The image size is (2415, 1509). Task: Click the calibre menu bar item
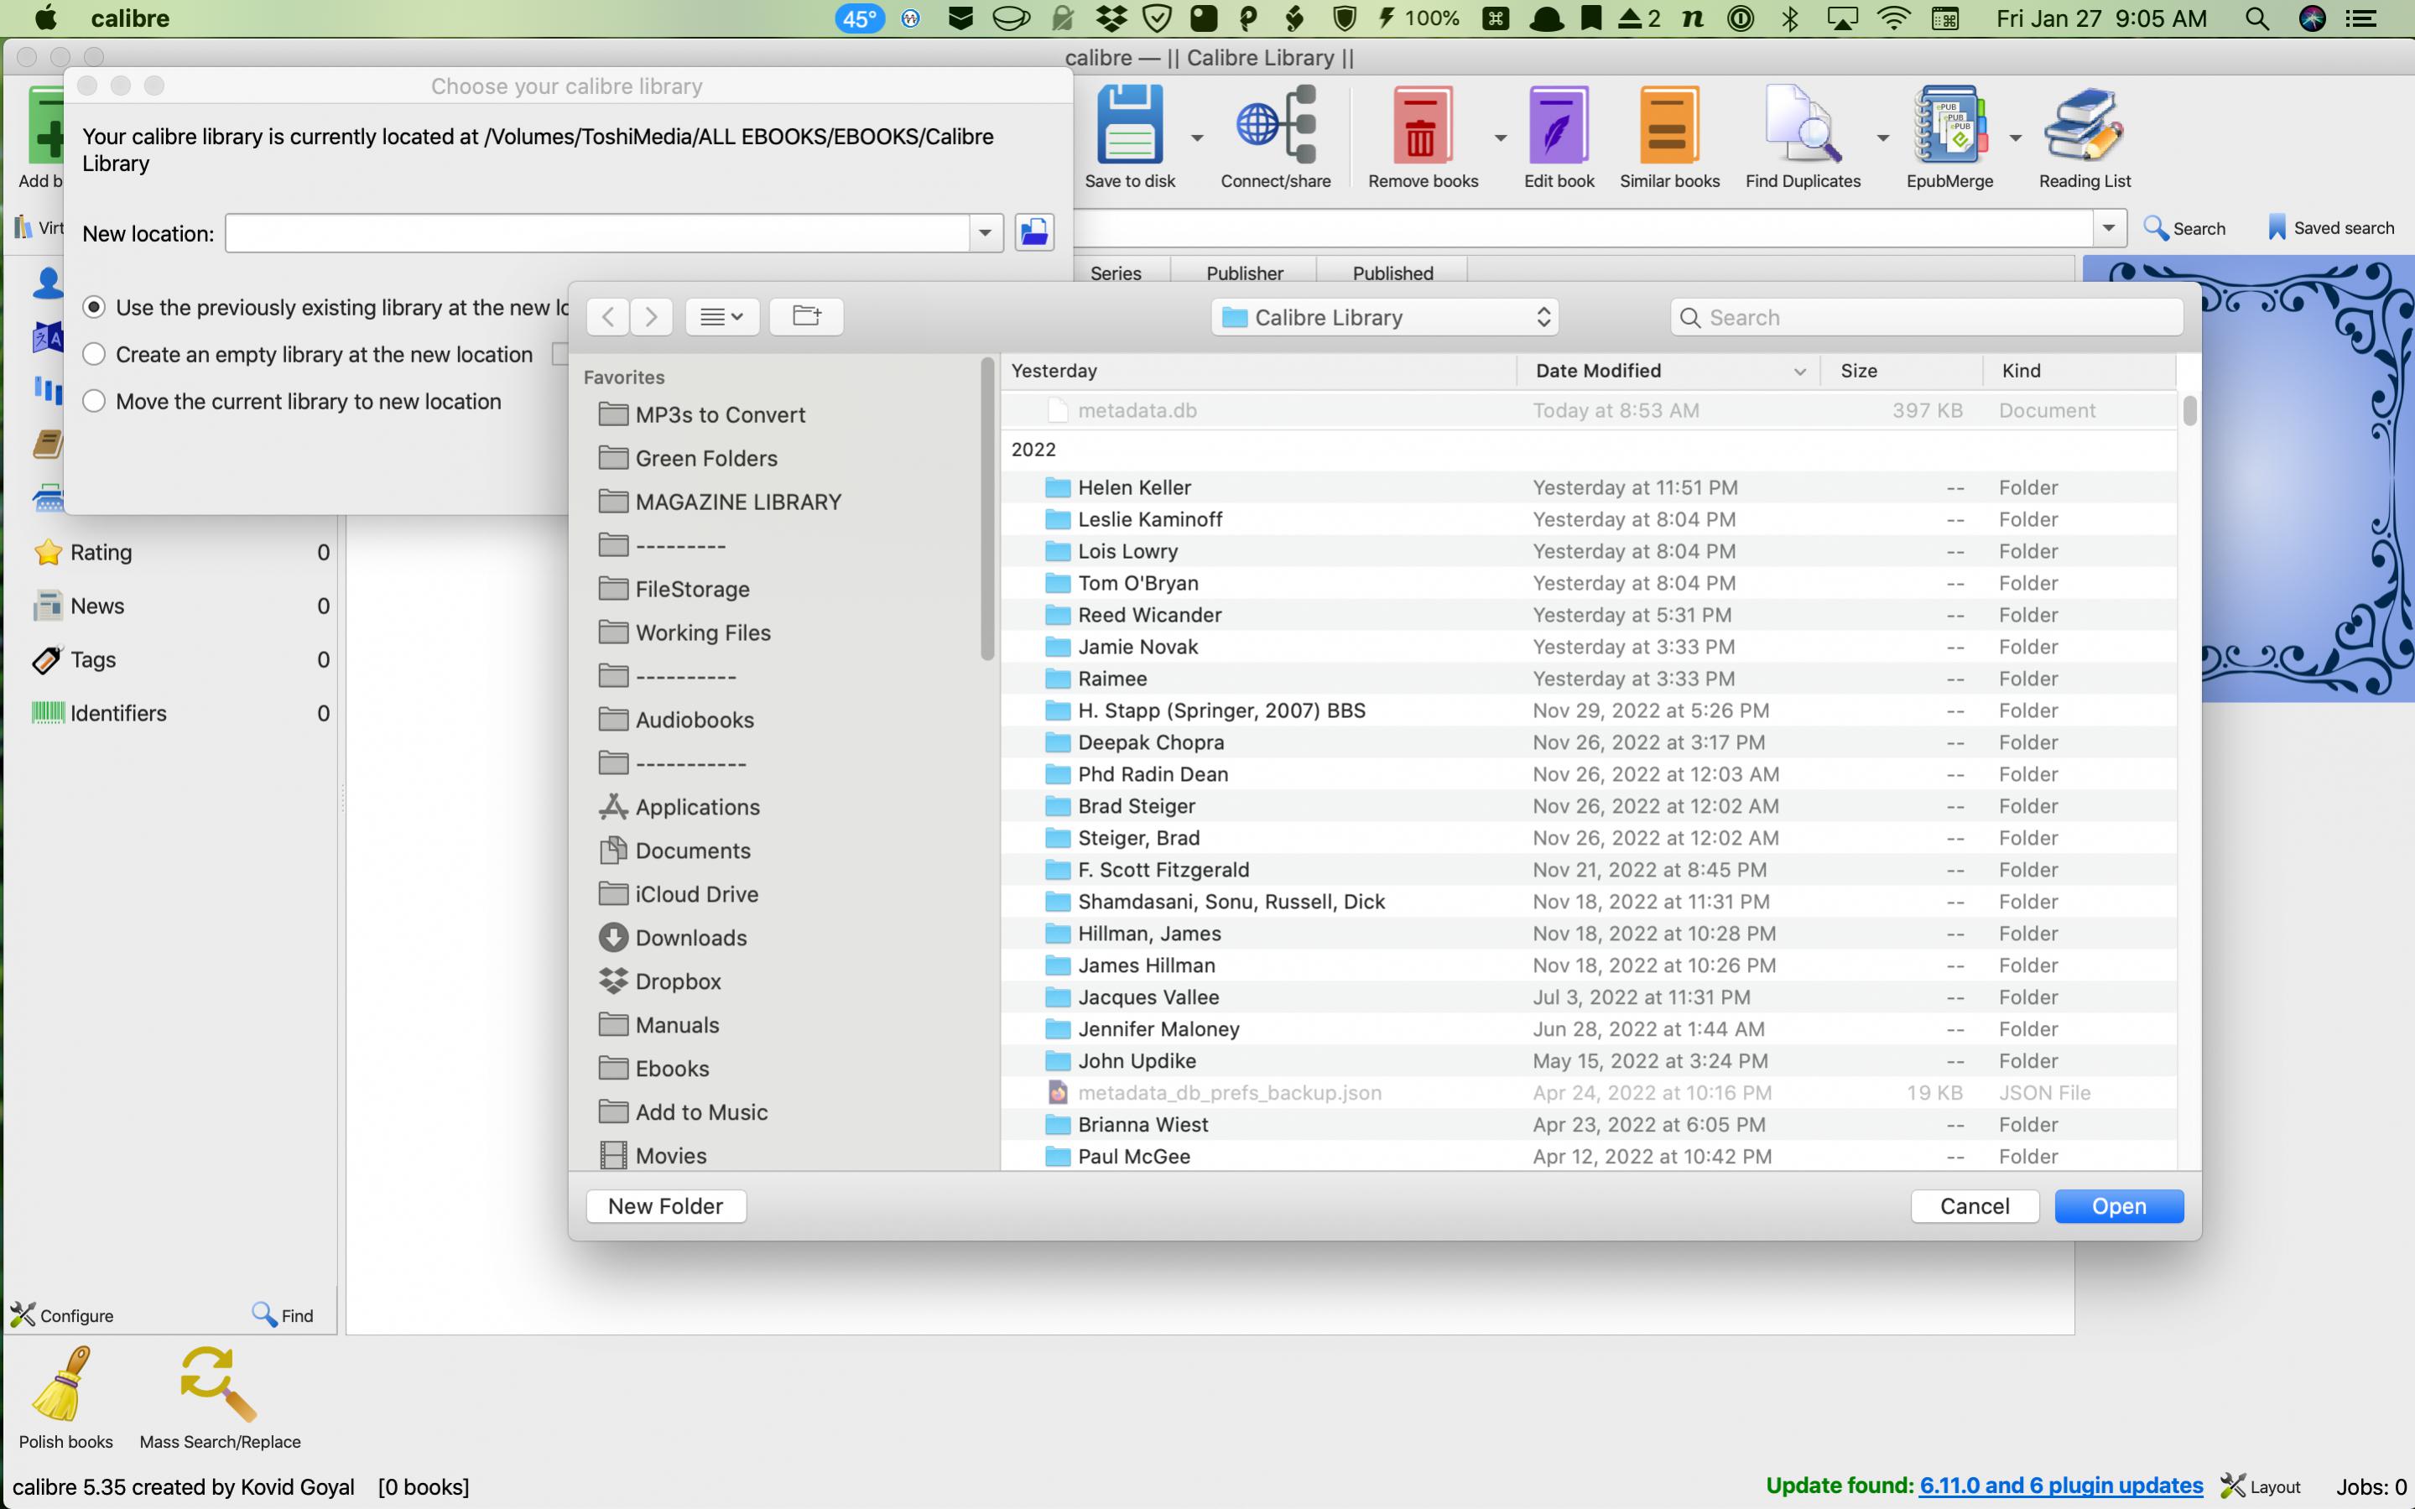[130, 18]
